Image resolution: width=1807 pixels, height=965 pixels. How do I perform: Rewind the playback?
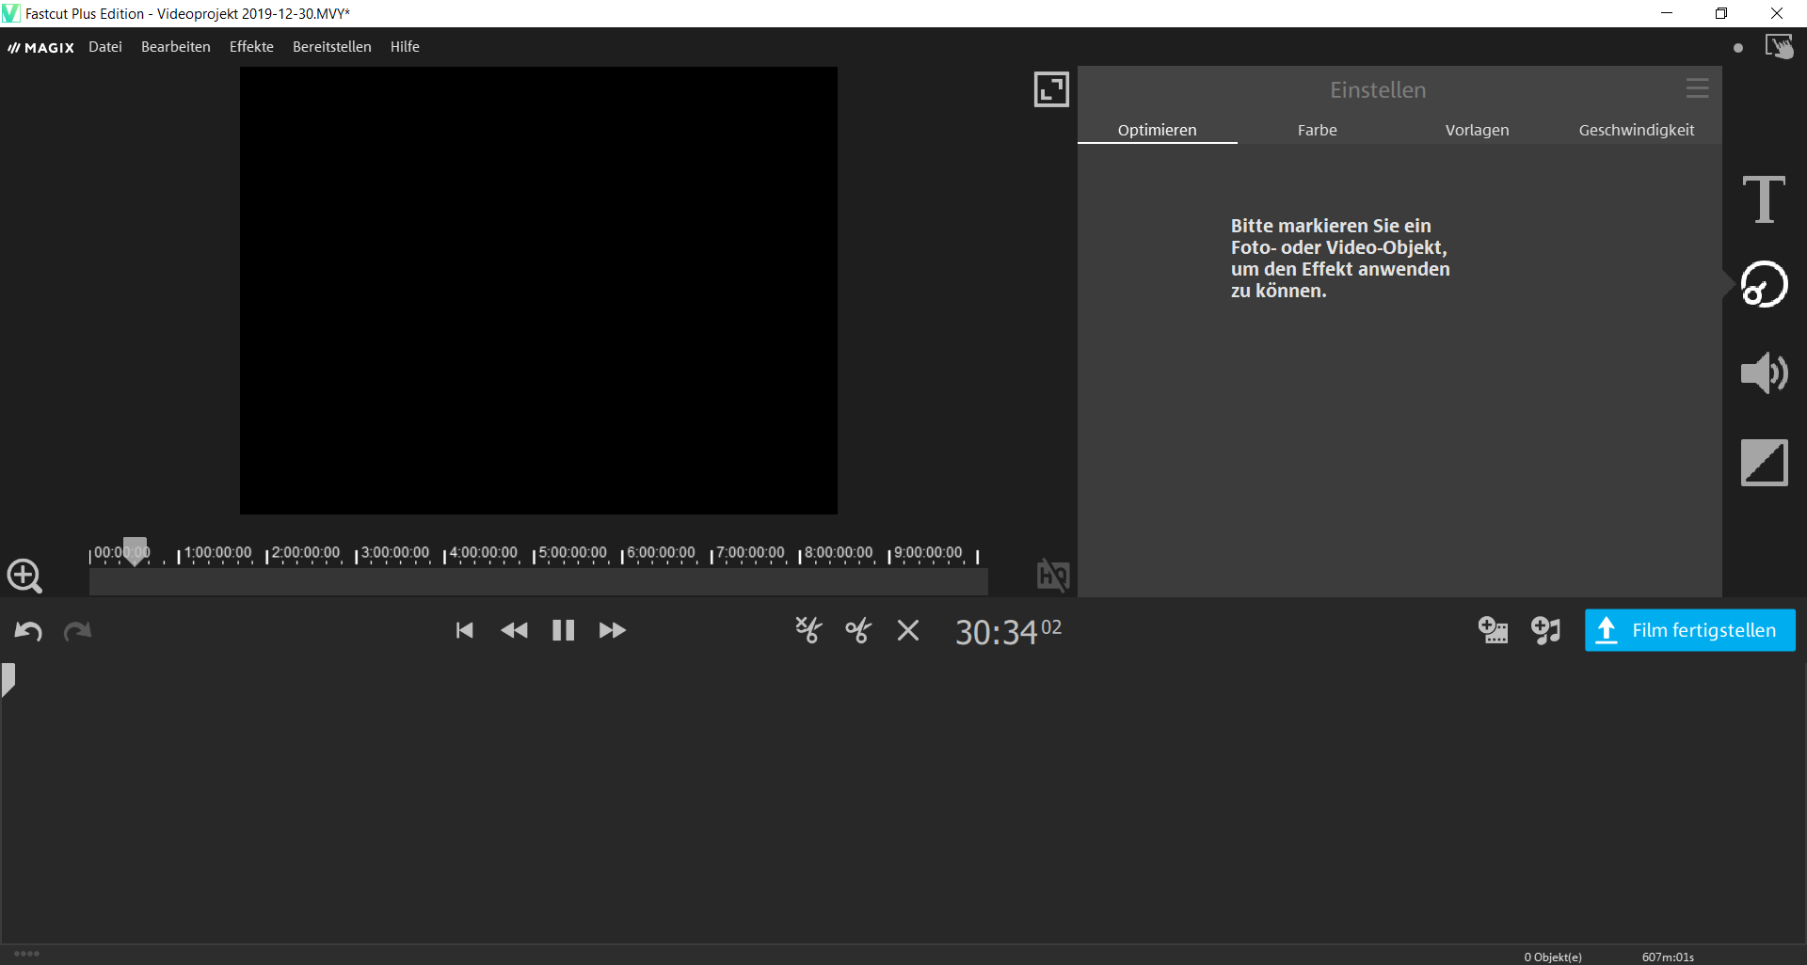(514, 630)
